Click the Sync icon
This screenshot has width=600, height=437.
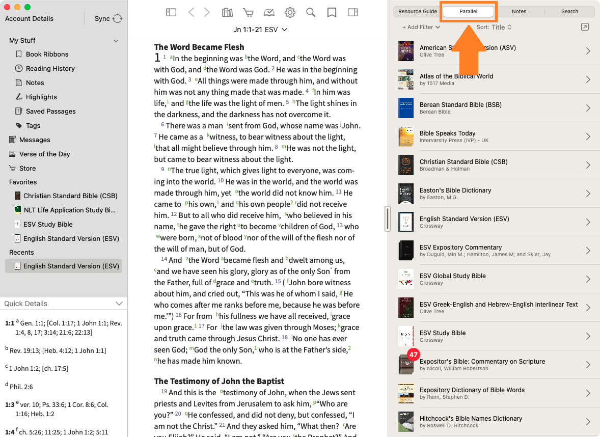[x=118, y=19]
